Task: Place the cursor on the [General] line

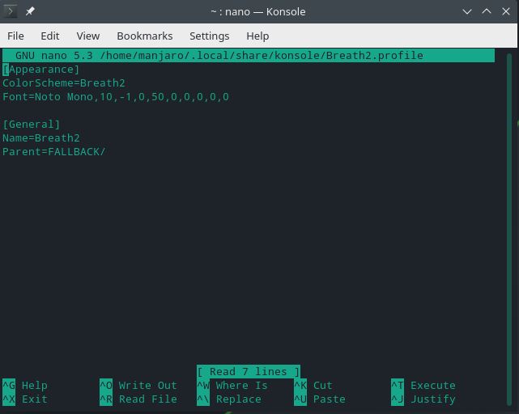Action: pos(32,125)
